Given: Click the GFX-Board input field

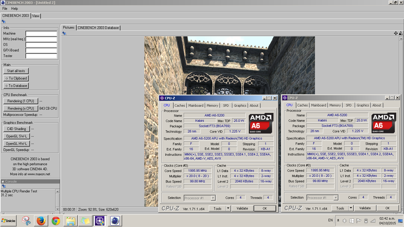Looking at the screenshot, I should click(41, 51).
